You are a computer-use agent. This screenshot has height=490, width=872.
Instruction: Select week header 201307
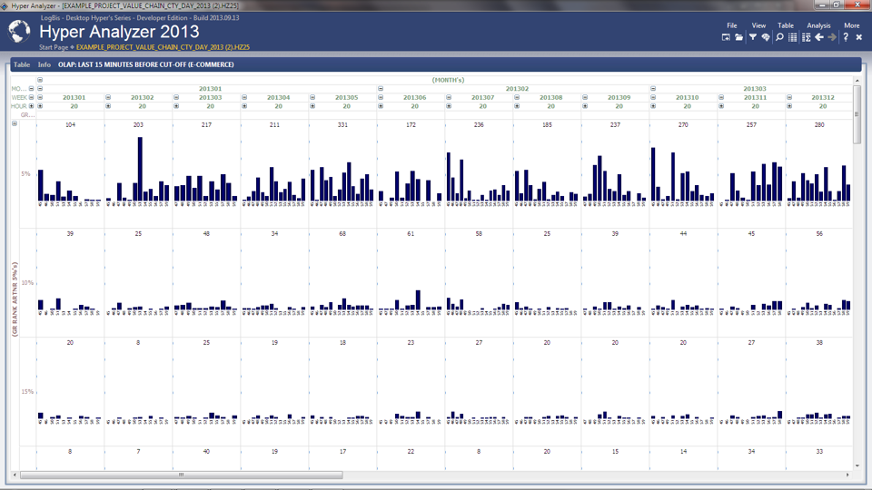(x=482, y=97)
